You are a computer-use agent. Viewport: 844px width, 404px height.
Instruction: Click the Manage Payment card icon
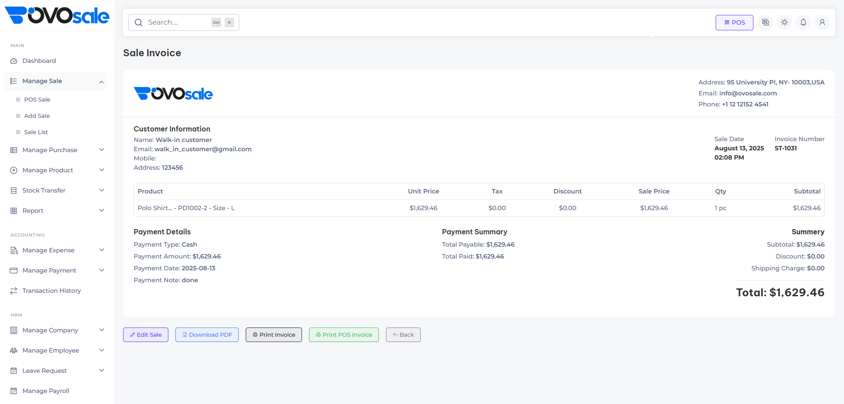point(14,271)
